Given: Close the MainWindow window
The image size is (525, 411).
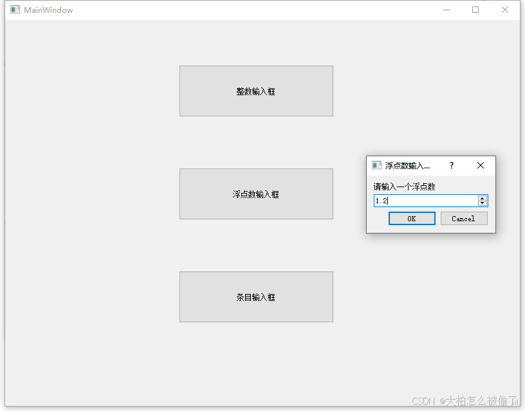Looking at the screenshot, I should coord(505,10).
